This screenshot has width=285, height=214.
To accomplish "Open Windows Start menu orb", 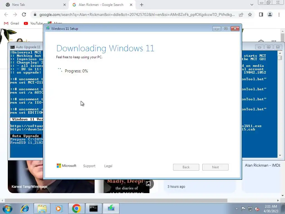I will pyautogui.click(x=7, y=208).
